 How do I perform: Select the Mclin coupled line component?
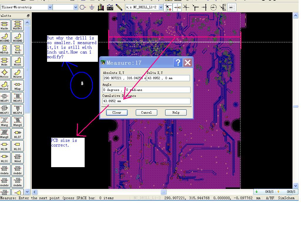pyautogui.click(x=5, y=62)
